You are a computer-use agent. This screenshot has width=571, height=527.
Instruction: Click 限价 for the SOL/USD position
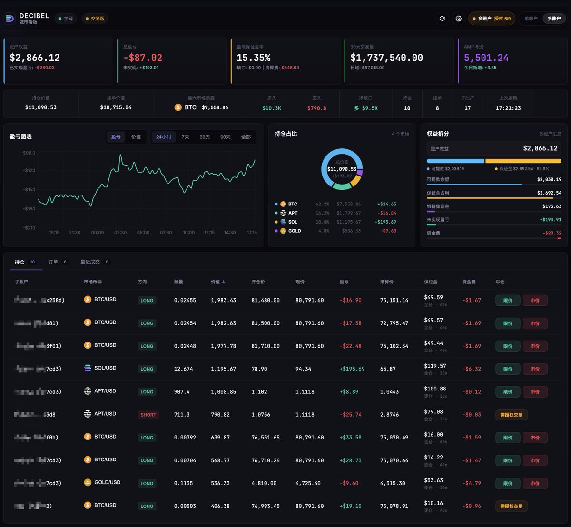pos(508,369)
